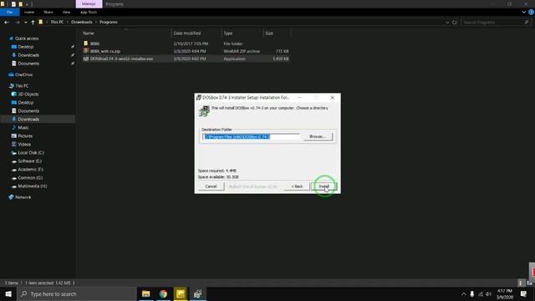Open the App Tools tab
The width and height of the screenshot is (535, 301).
pos(89,12)
